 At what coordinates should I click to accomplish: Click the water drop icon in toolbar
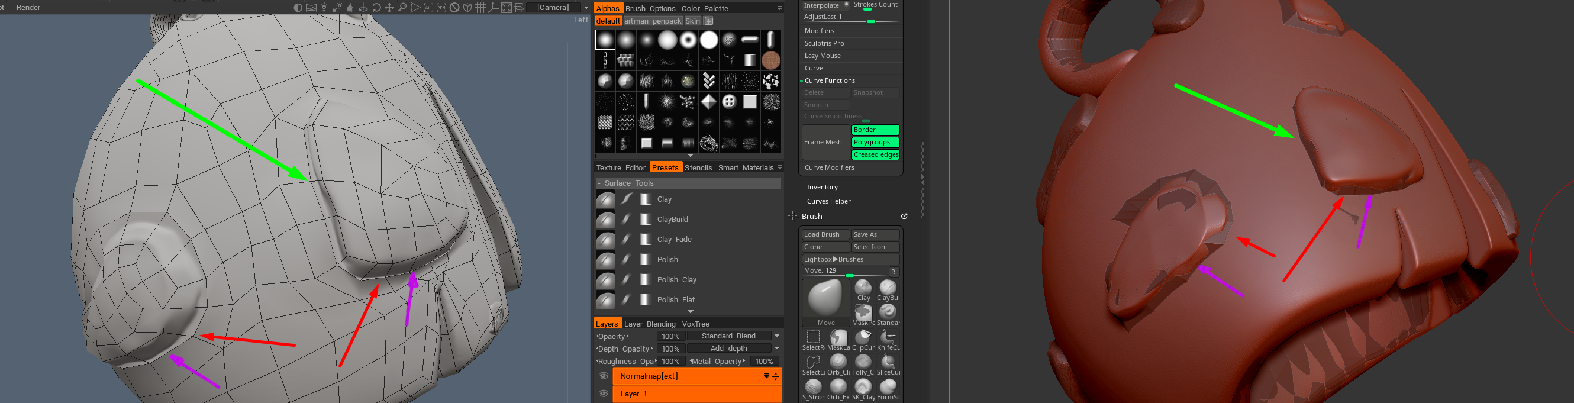tap(350, 8)
